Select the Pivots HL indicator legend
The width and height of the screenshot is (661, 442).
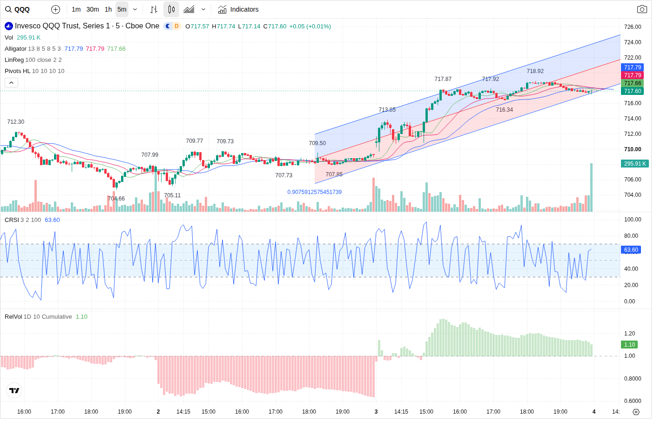[x=17, y=71]
